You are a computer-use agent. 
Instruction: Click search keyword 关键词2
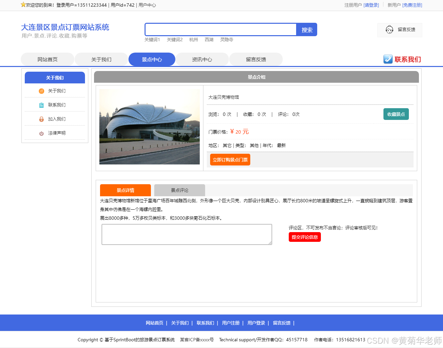(175, 40)
